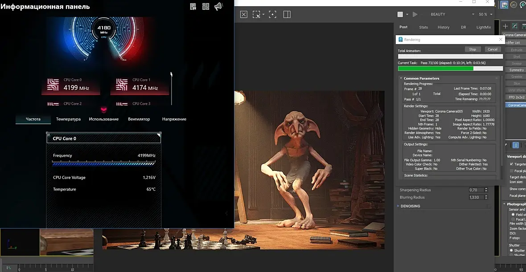Click the side-by-side compare icon in VFB
The image size is (526, 272).
pos(287,14)
